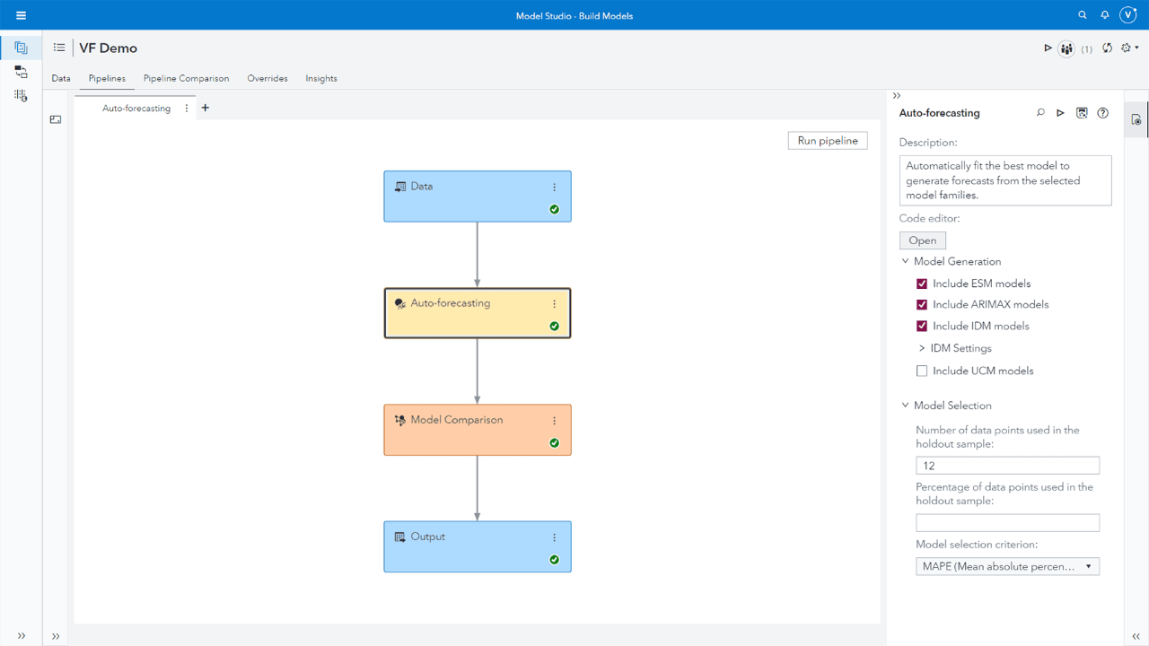Uncheck Include ESM models
This screenshot has width=1149, height=646.
click(x=922, y=284)
